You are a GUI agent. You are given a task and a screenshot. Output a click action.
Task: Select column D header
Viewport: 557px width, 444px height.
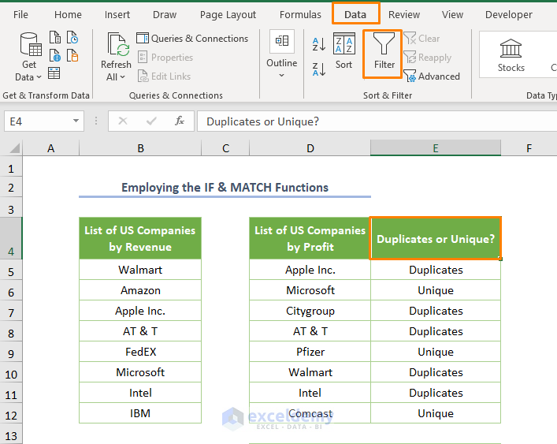(x=310, y=148)
